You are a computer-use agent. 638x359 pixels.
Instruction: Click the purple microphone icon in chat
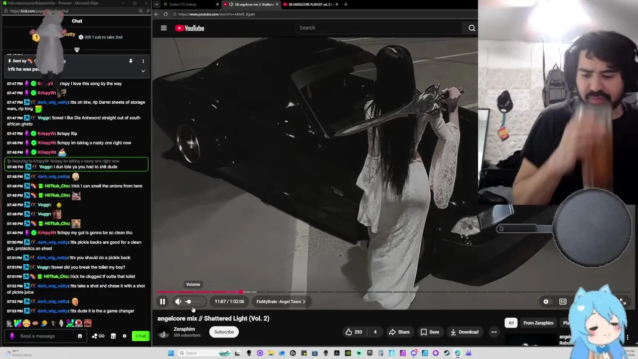[12, 336]
